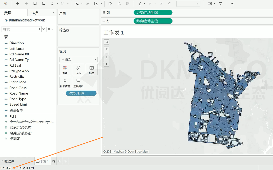Open the 颜色 color picker in marks card
The width and height of the screenshot is (273, 170).
tap(65, 70)
